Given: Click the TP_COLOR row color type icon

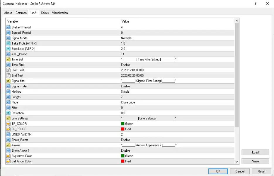Looking at the screenshot, I should [x=8, y=124].
